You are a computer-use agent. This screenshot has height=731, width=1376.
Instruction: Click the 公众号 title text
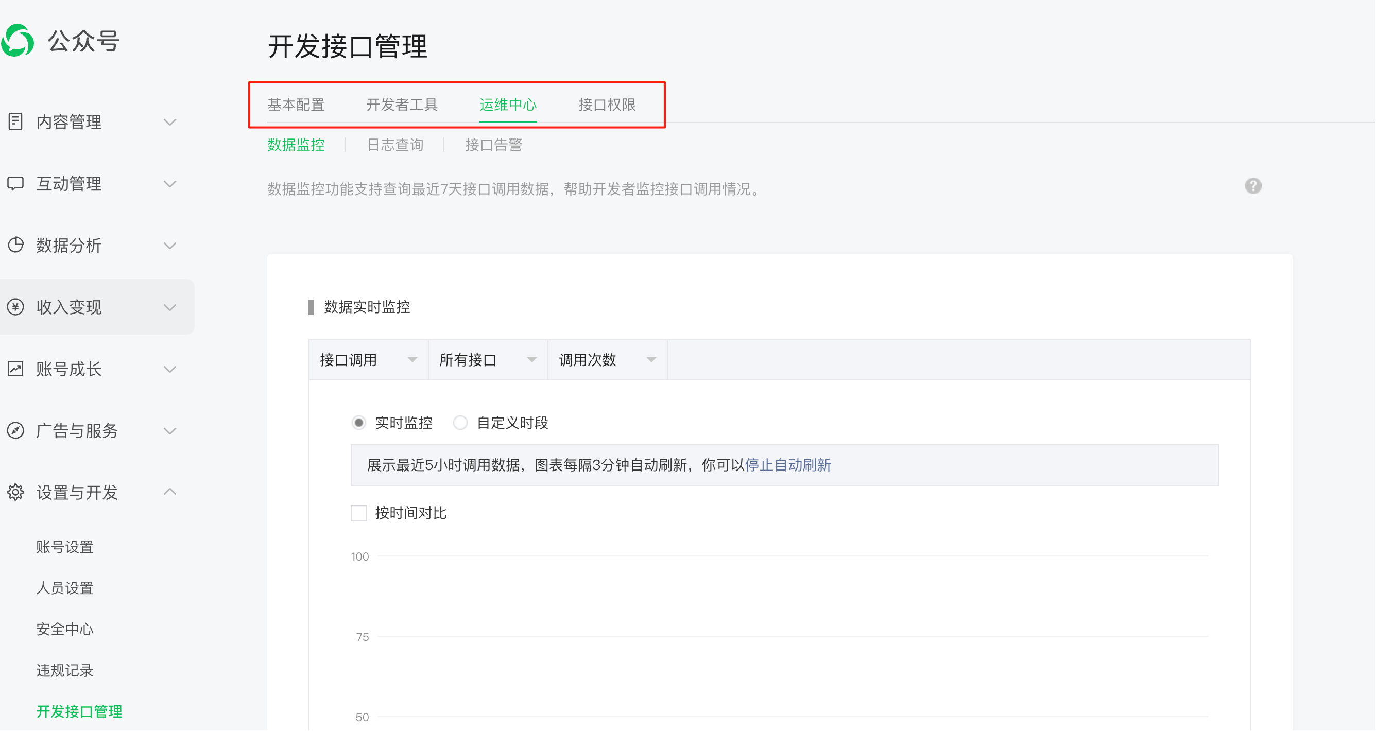pos(84,41)
